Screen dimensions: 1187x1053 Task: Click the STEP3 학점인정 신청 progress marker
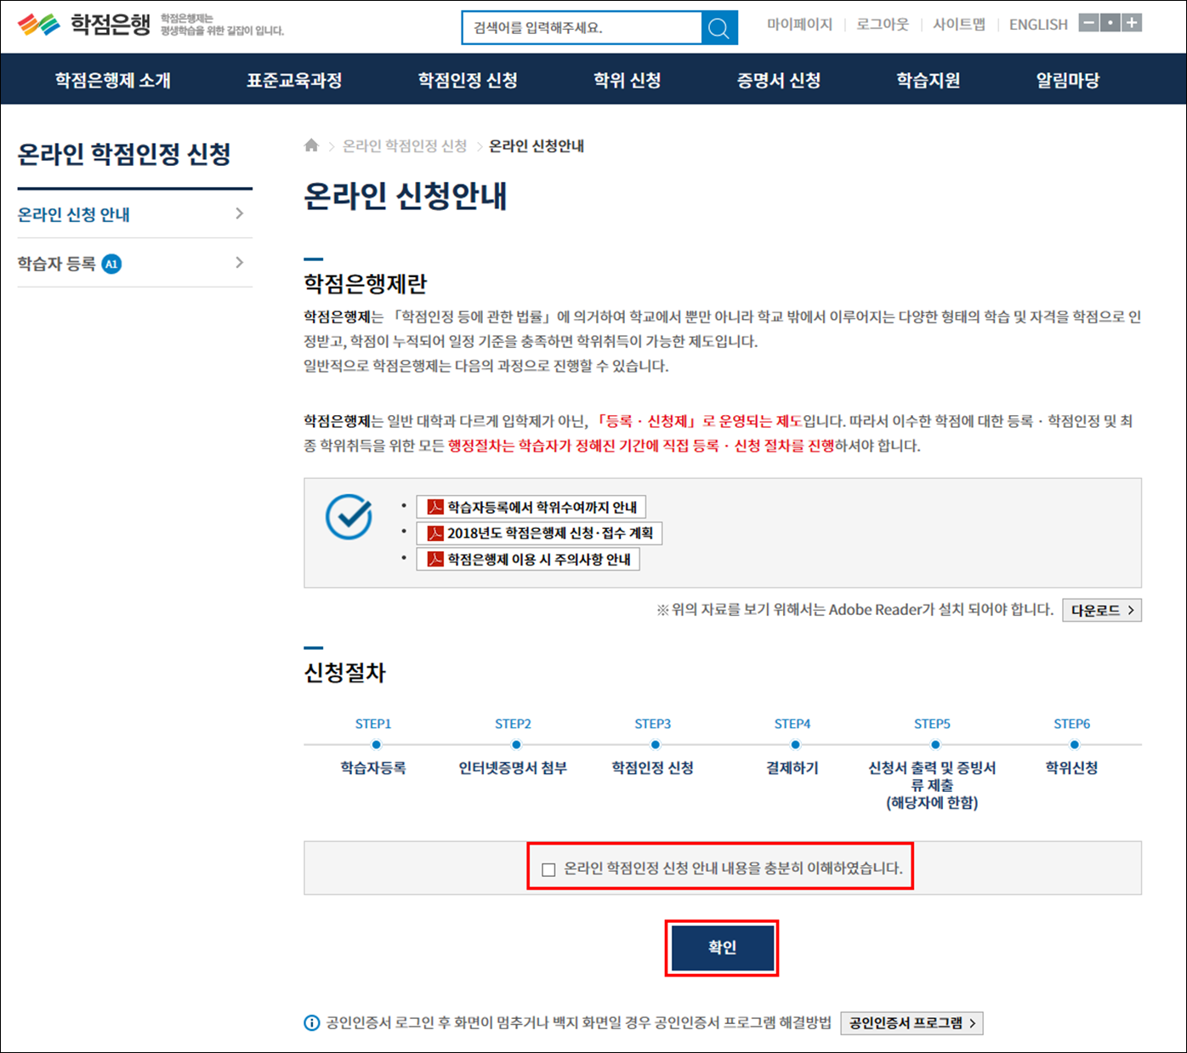pos(655,744)
